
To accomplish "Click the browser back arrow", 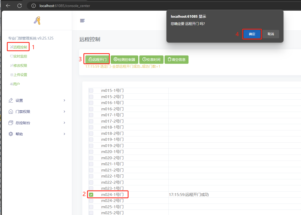I will [x=8, y=6].
